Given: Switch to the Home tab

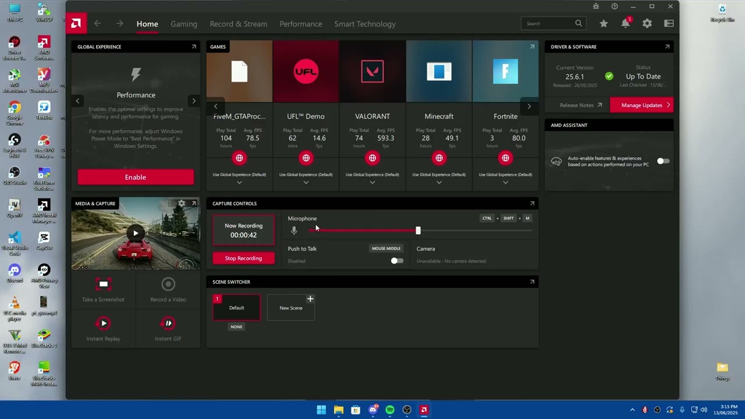Looking at the screenshot, I should point(147,24).
